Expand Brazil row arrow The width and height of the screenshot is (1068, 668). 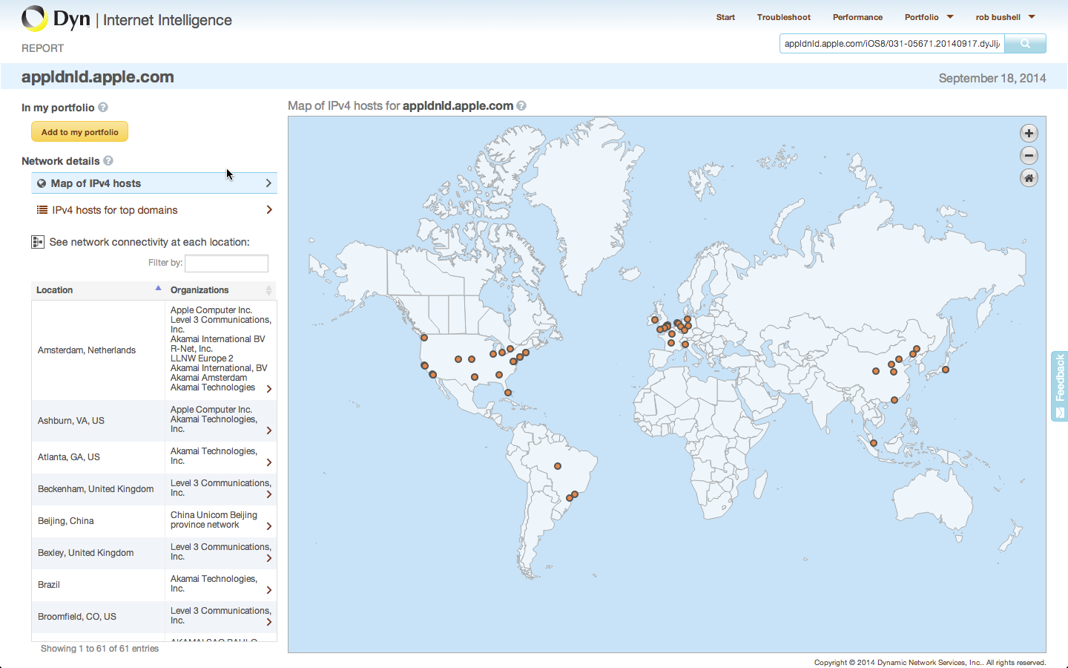pos(269,590)
